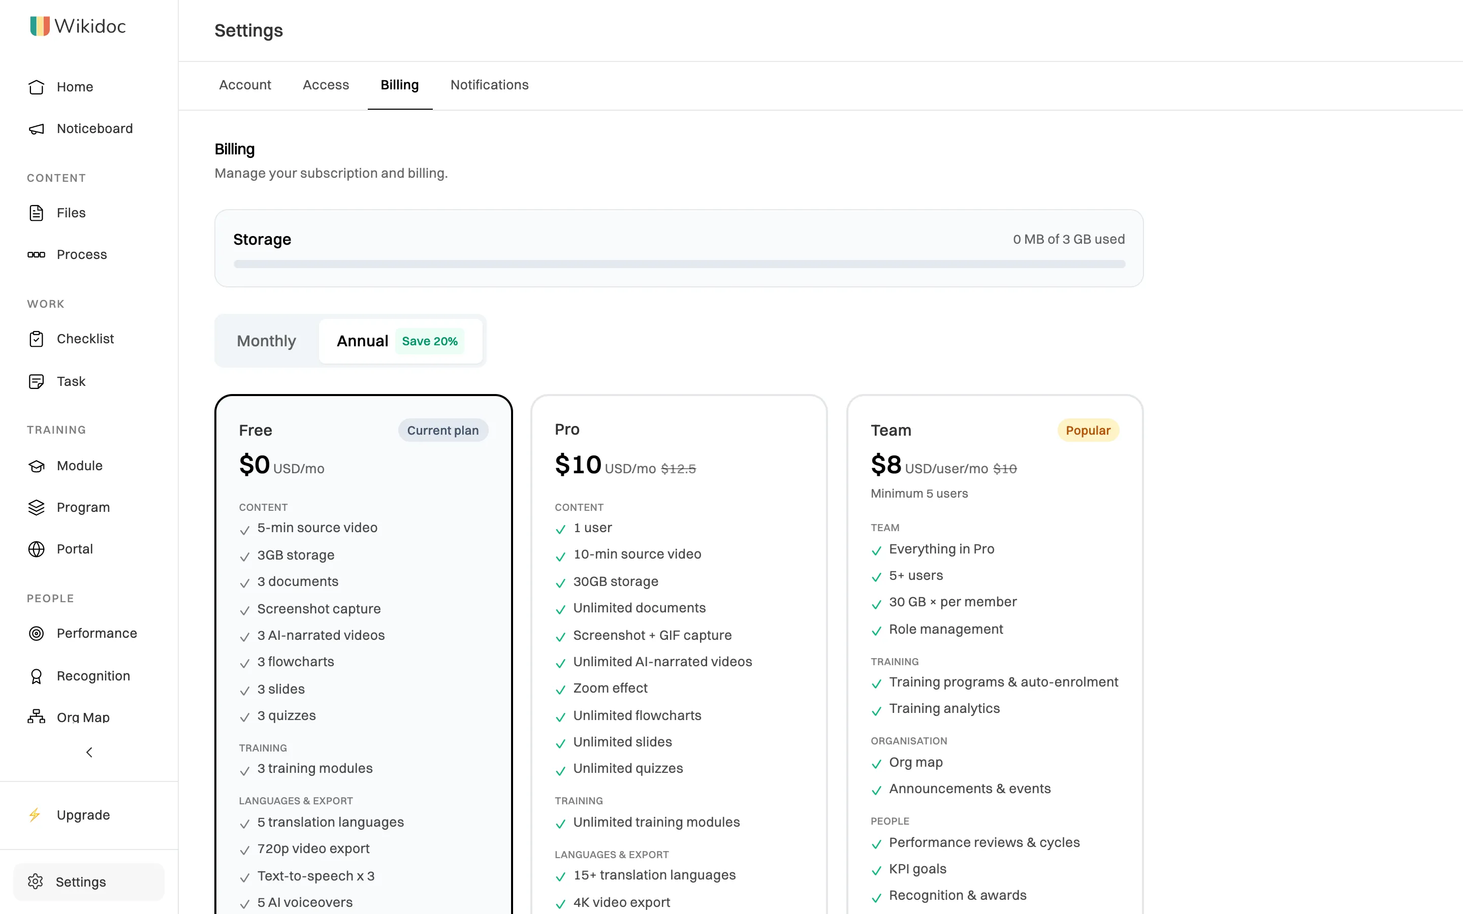The height and width of the screenshot is (914, 1463).
Task: Click the Noticeboard megaphone icon
Action: pos(36,129)
